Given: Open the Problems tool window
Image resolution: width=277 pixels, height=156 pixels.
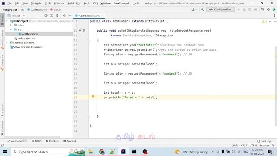Looking at the screenshot, I should [52, 141].
